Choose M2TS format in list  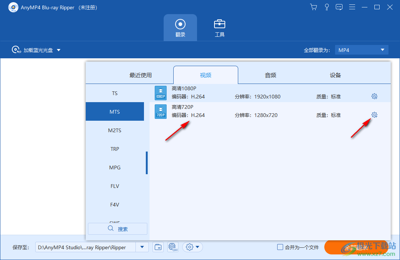115,130
